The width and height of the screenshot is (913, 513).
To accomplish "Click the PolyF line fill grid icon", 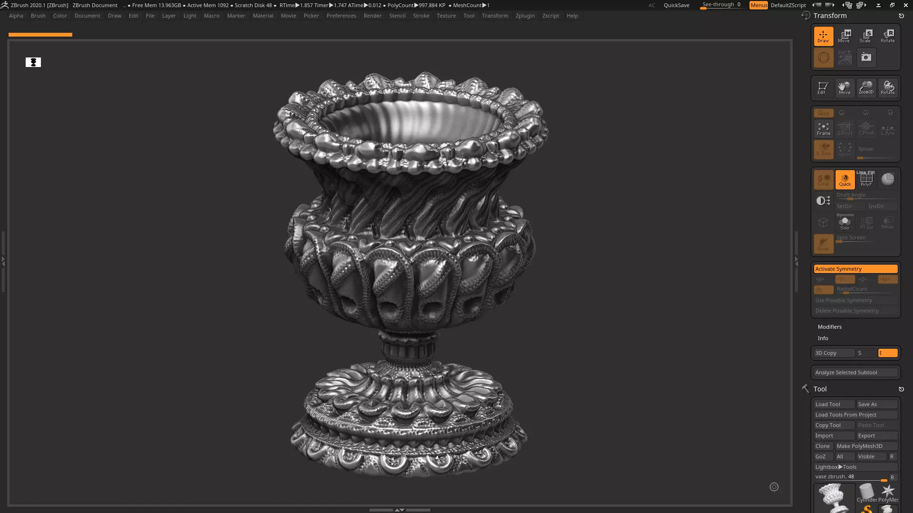I will (866, 180).
